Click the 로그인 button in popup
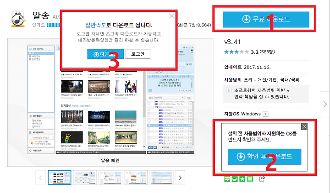330x193 pixels. click(137, 54)
